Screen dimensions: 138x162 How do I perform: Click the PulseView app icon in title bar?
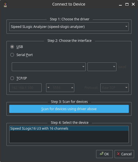5,5
